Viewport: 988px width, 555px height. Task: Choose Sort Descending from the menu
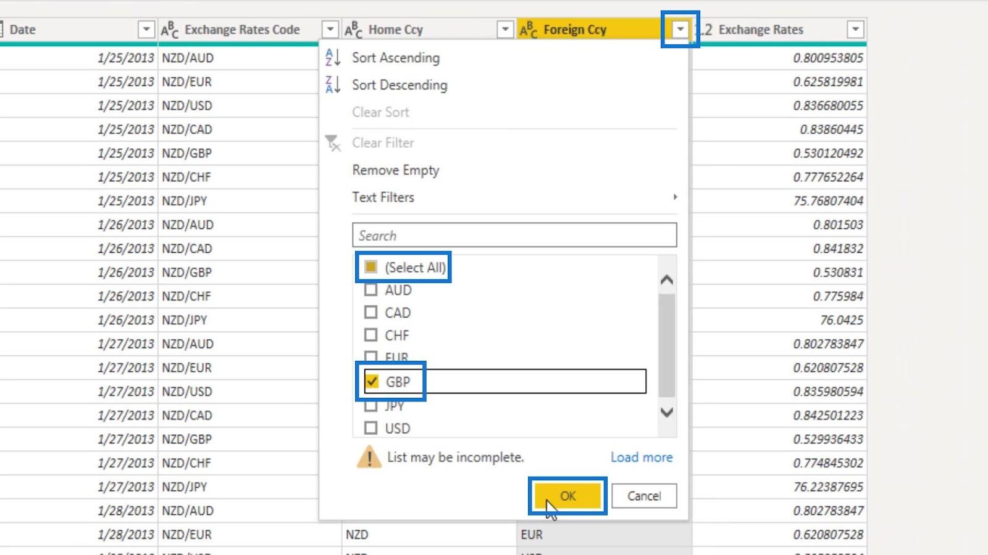pos(400,84)
